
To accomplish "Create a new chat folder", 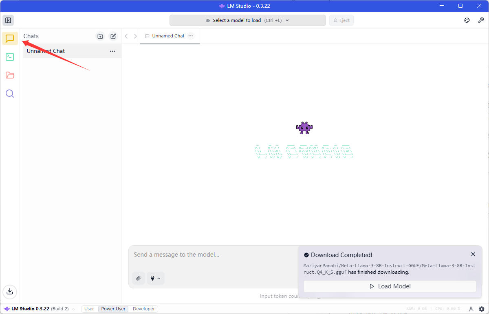I will pos(100,36).
